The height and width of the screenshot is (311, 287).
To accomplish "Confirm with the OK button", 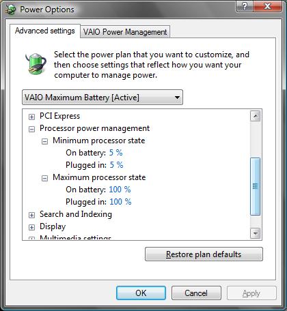I will coord(141,293).
